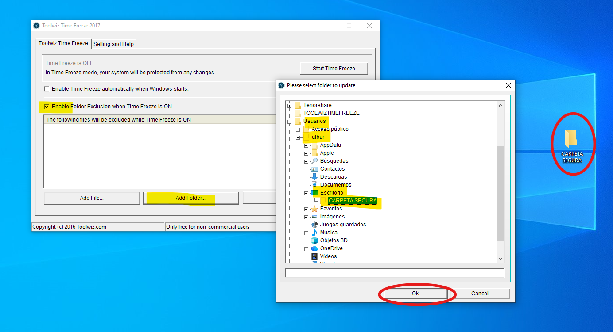Image resolution: width=613 pixels, height=332 pixels.
Task: Click the Add File... button
Action: point(92,198)
